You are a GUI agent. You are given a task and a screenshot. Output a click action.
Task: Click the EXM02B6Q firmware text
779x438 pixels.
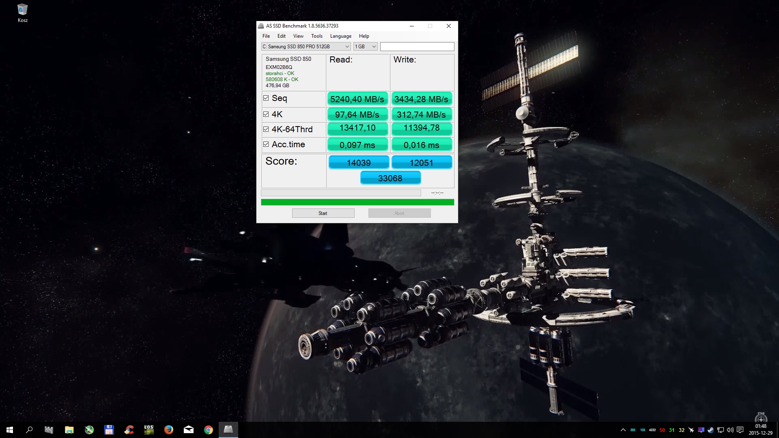[x=279, y=67]
